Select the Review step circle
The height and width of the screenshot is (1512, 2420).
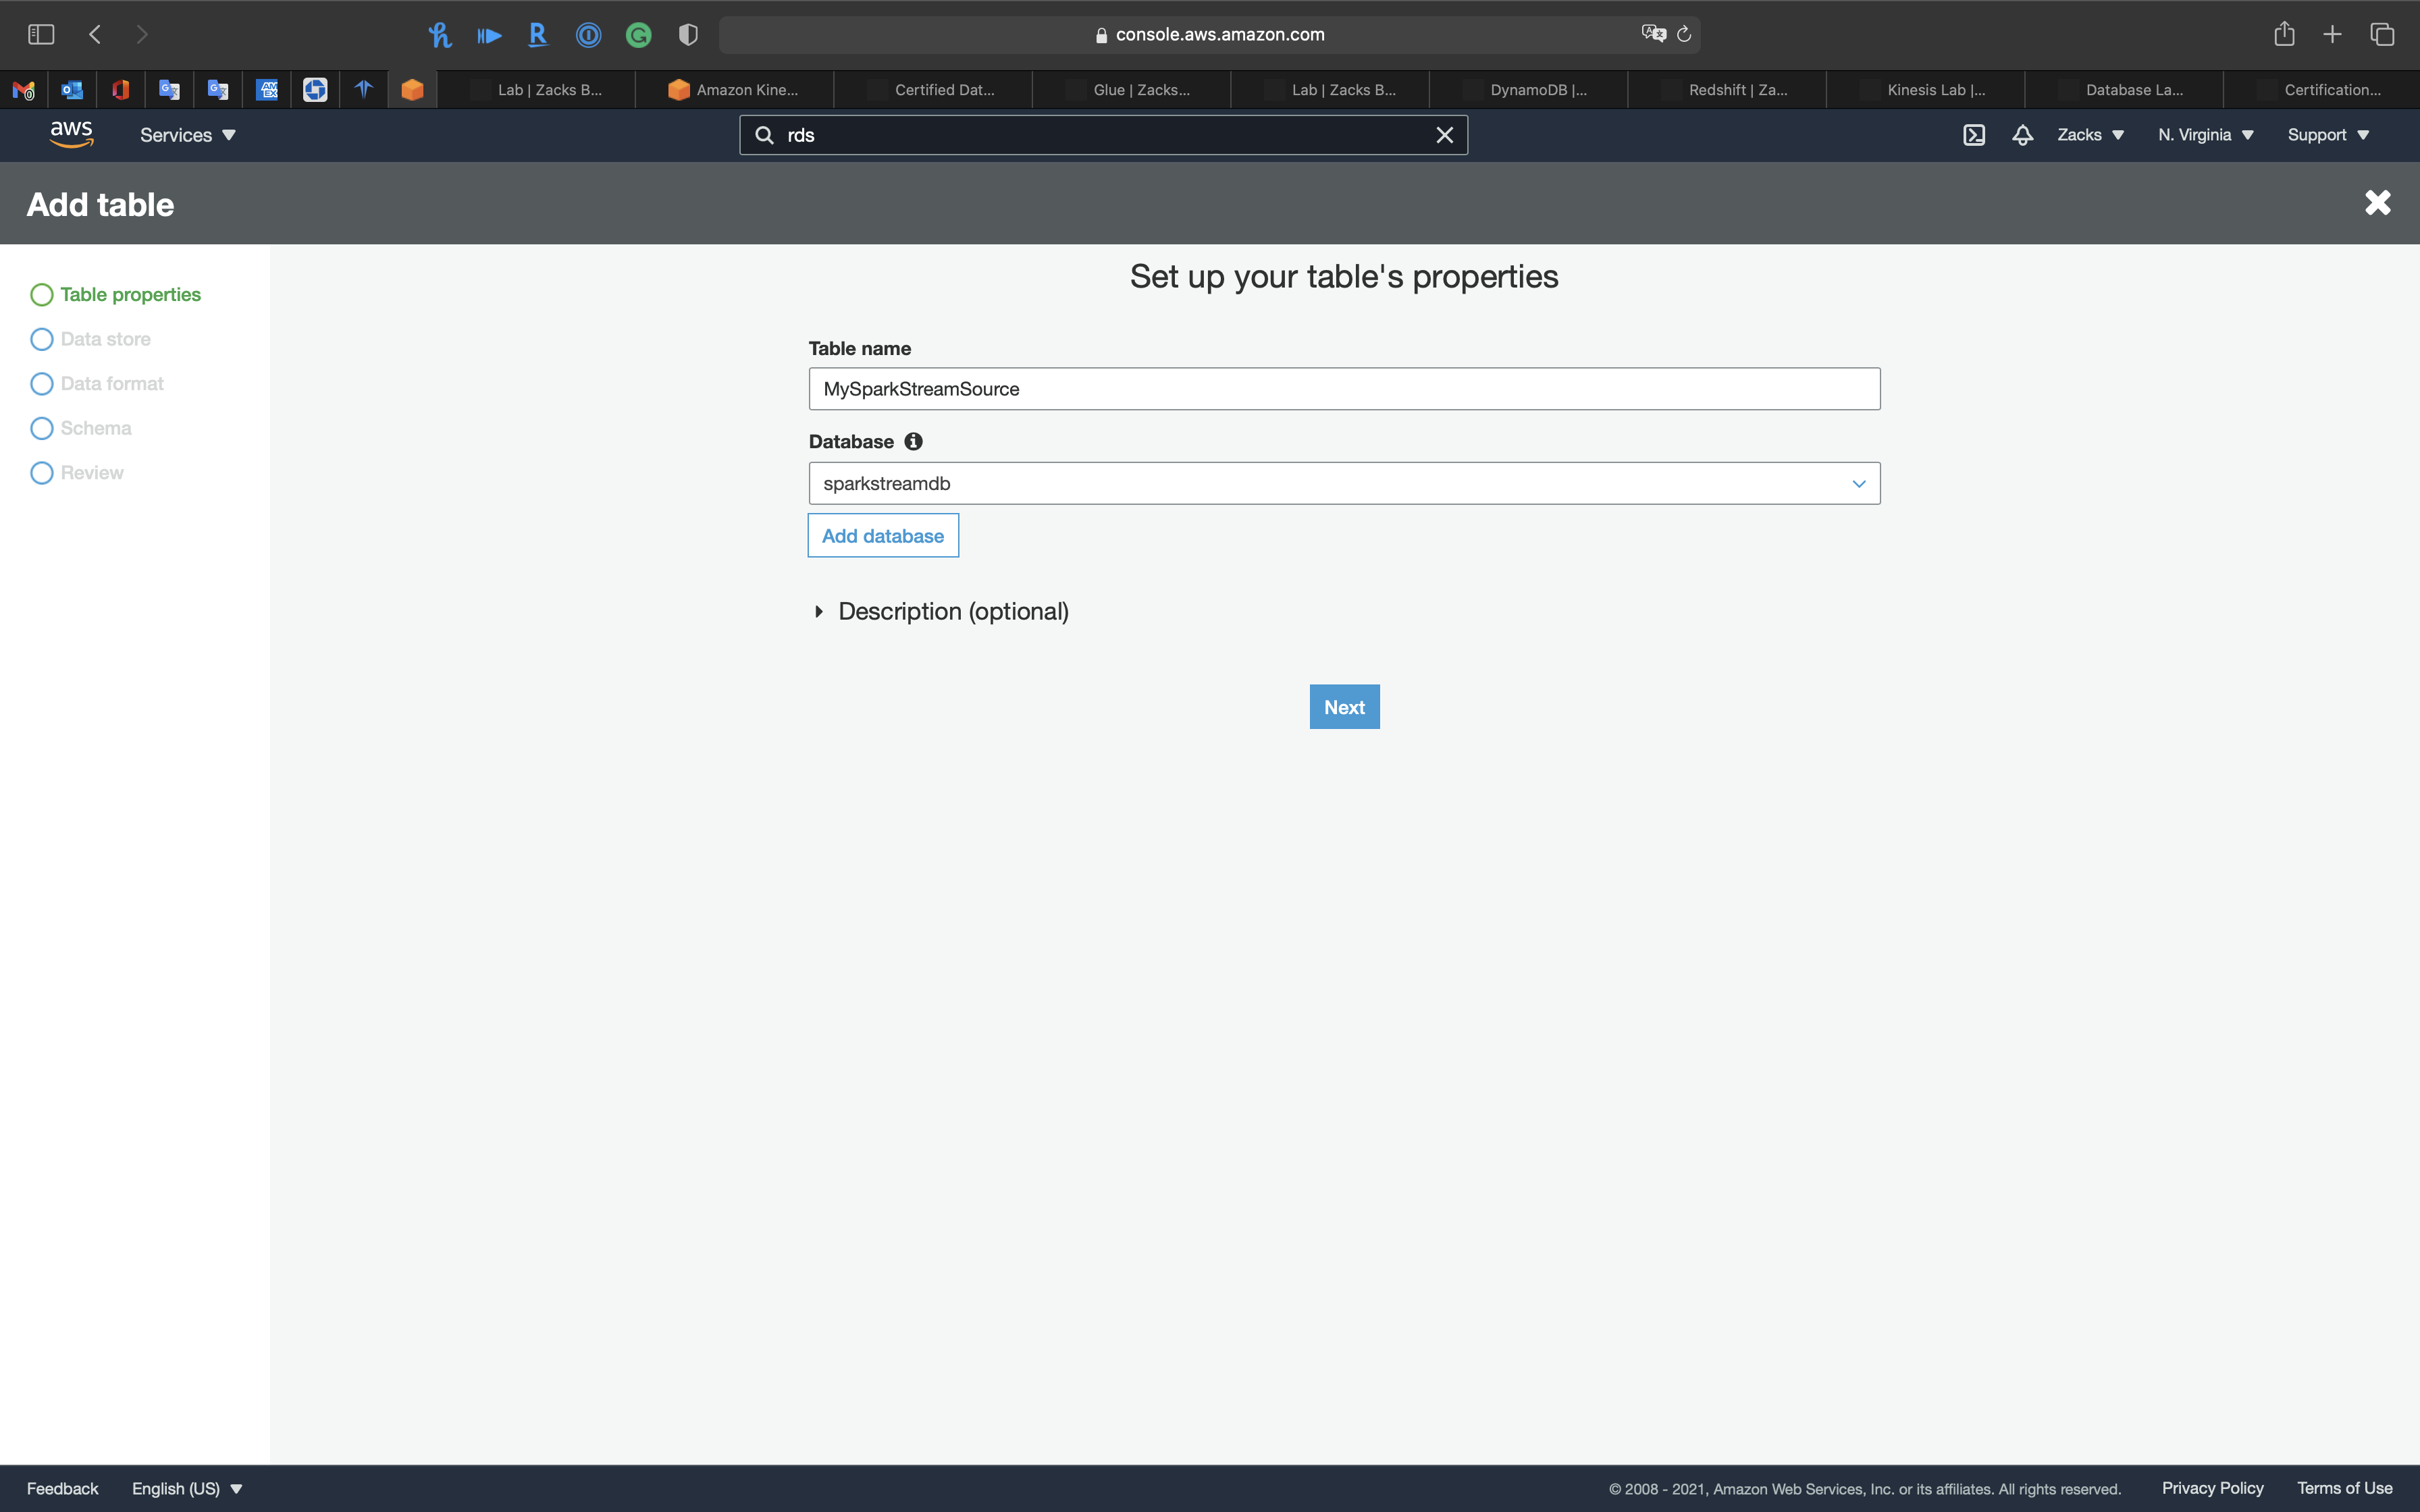click(42, 473)
